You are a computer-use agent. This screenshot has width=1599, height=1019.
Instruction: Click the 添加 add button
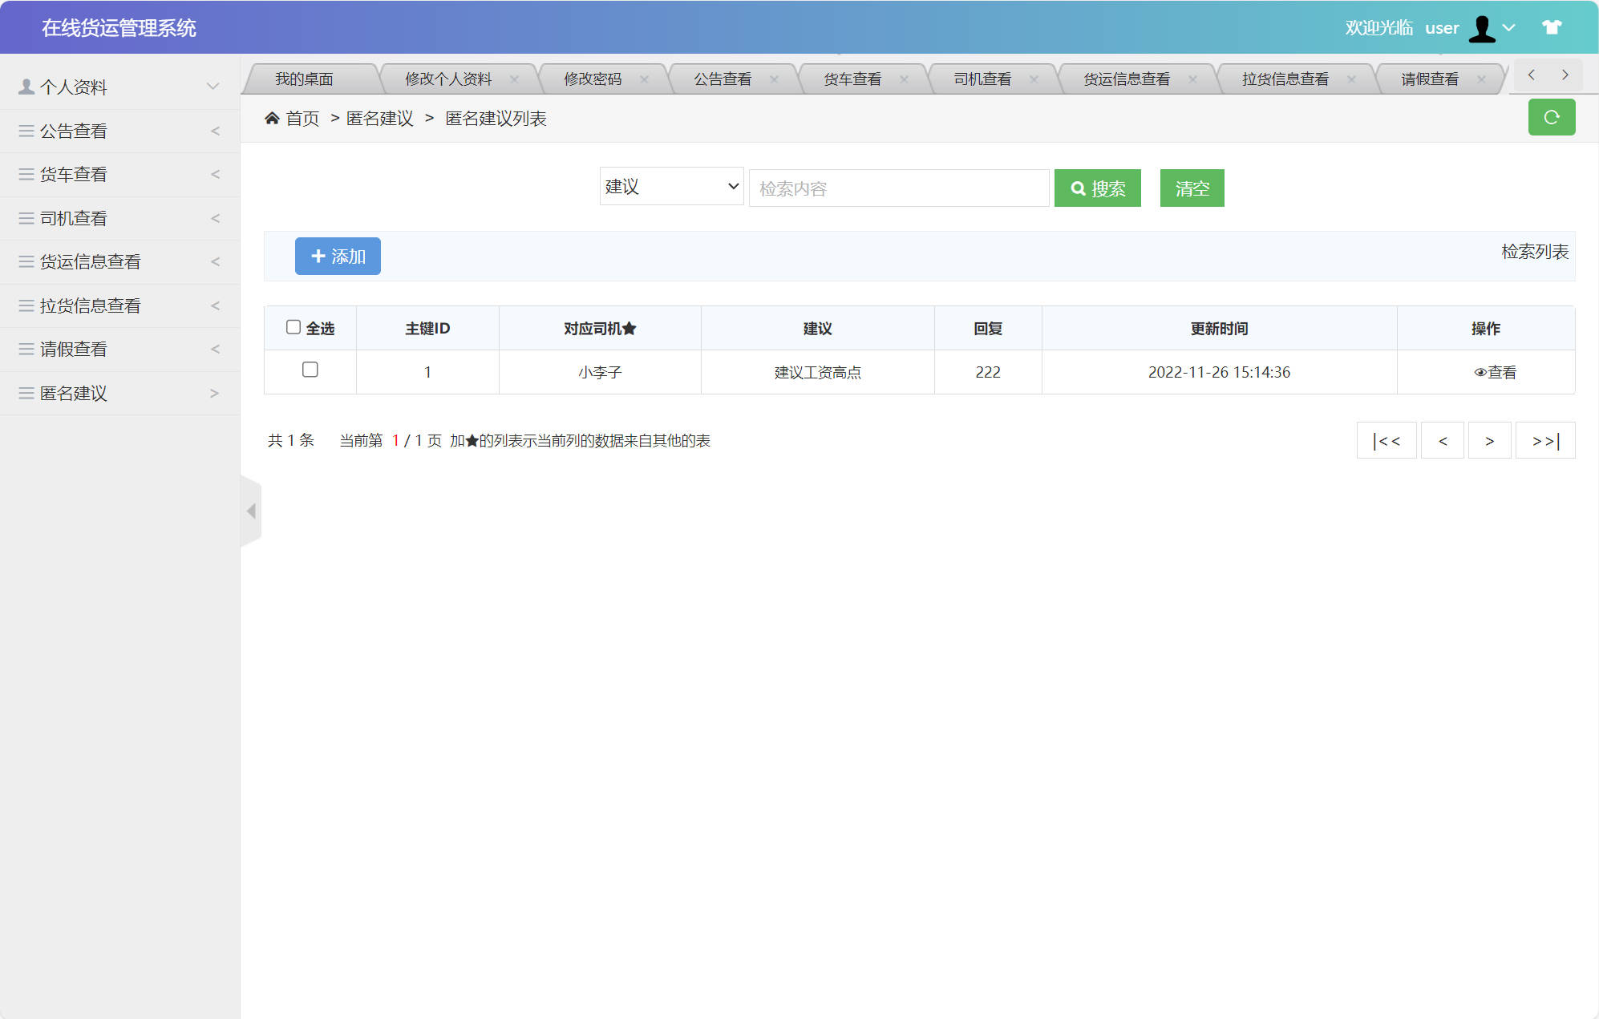337,256
